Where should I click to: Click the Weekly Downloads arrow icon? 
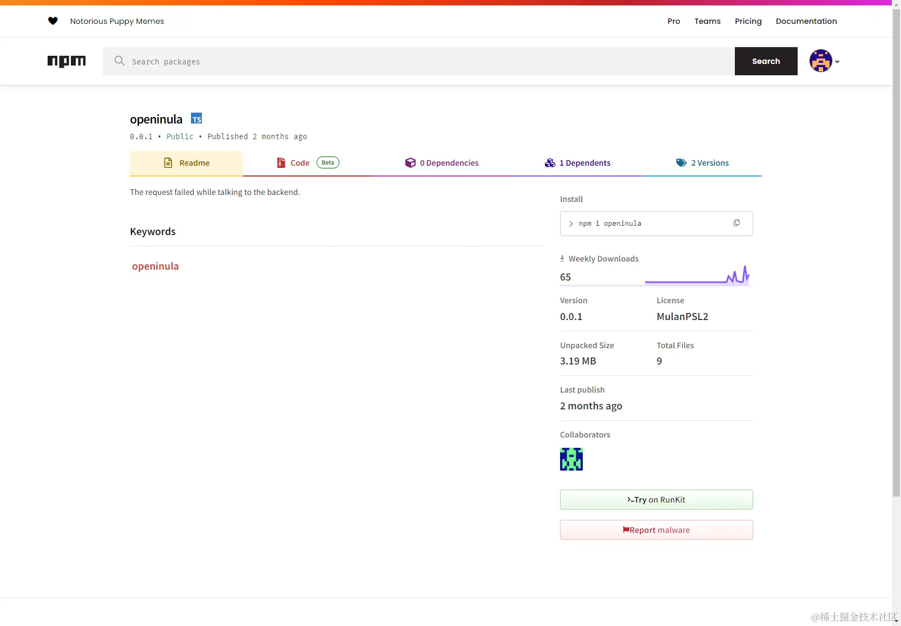562,258
